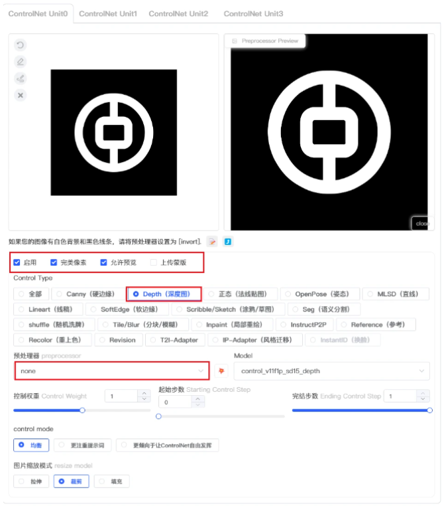Switch to ControlNet Unit2 tab

point(178,13)
